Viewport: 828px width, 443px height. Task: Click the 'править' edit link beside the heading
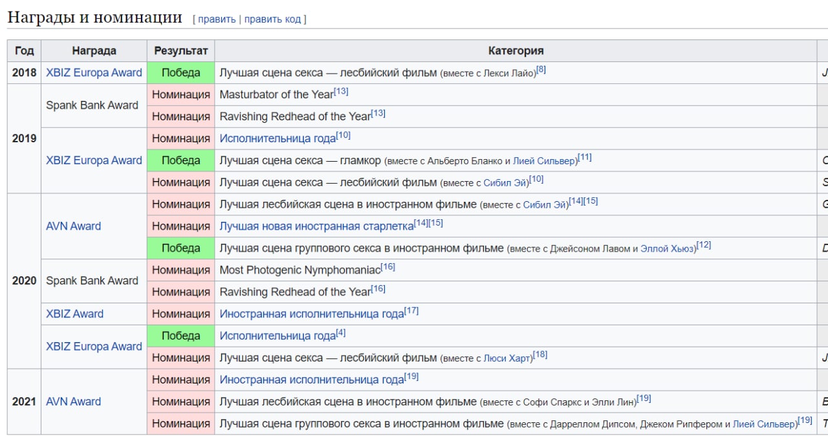(217, 19)
